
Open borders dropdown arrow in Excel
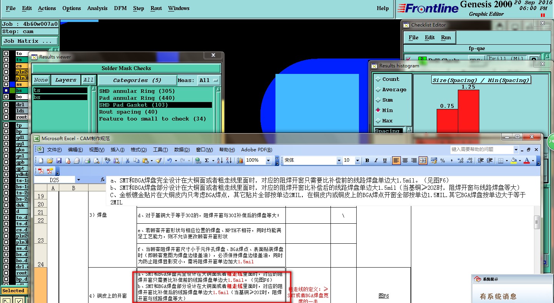[507, 161]
